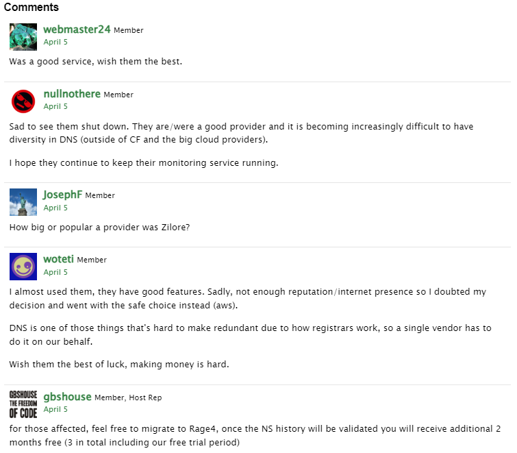Open webmaster24's profile via username
Viewport: 517px width, 453px height.
pos(77,29)
